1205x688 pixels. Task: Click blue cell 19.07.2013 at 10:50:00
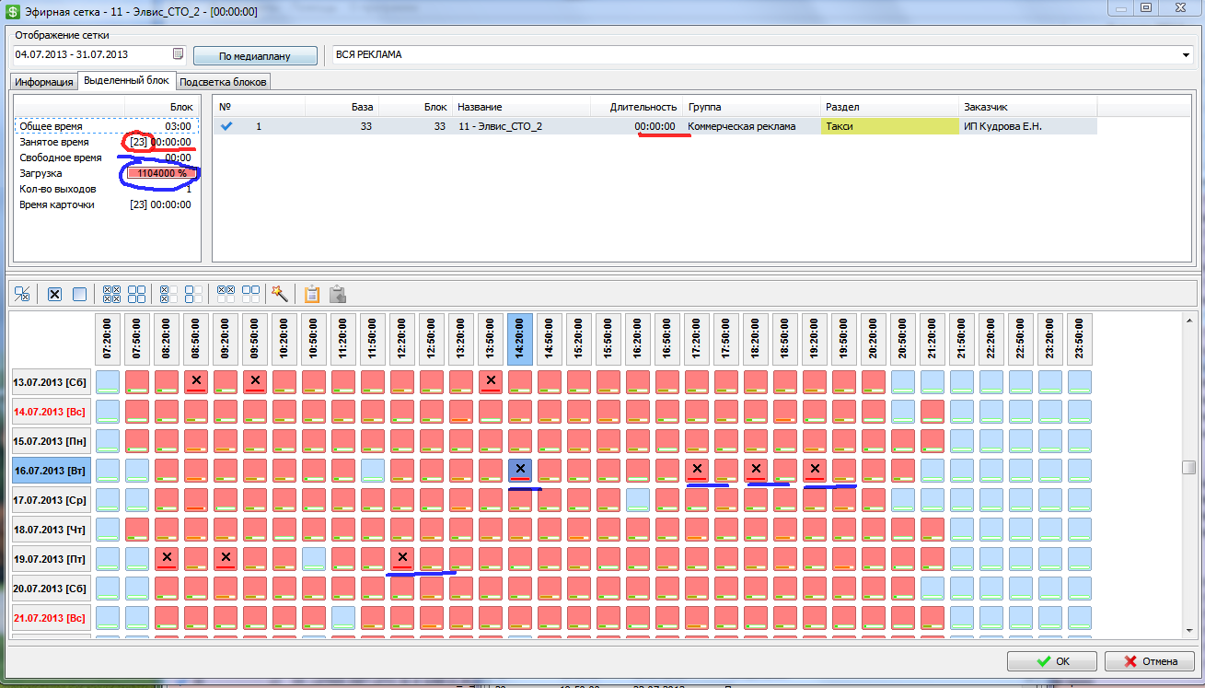point(314,559)
